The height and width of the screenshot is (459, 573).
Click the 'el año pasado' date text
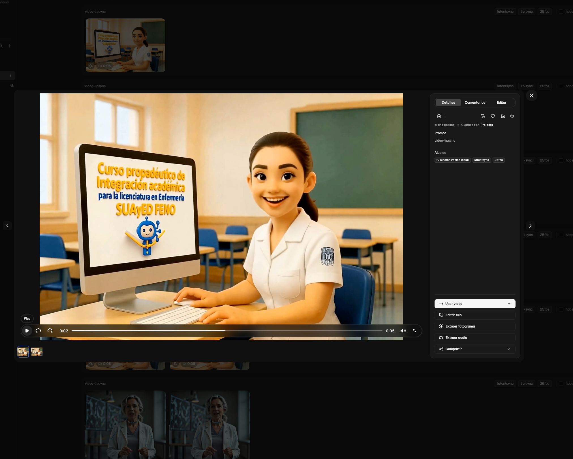pos(444,125)
